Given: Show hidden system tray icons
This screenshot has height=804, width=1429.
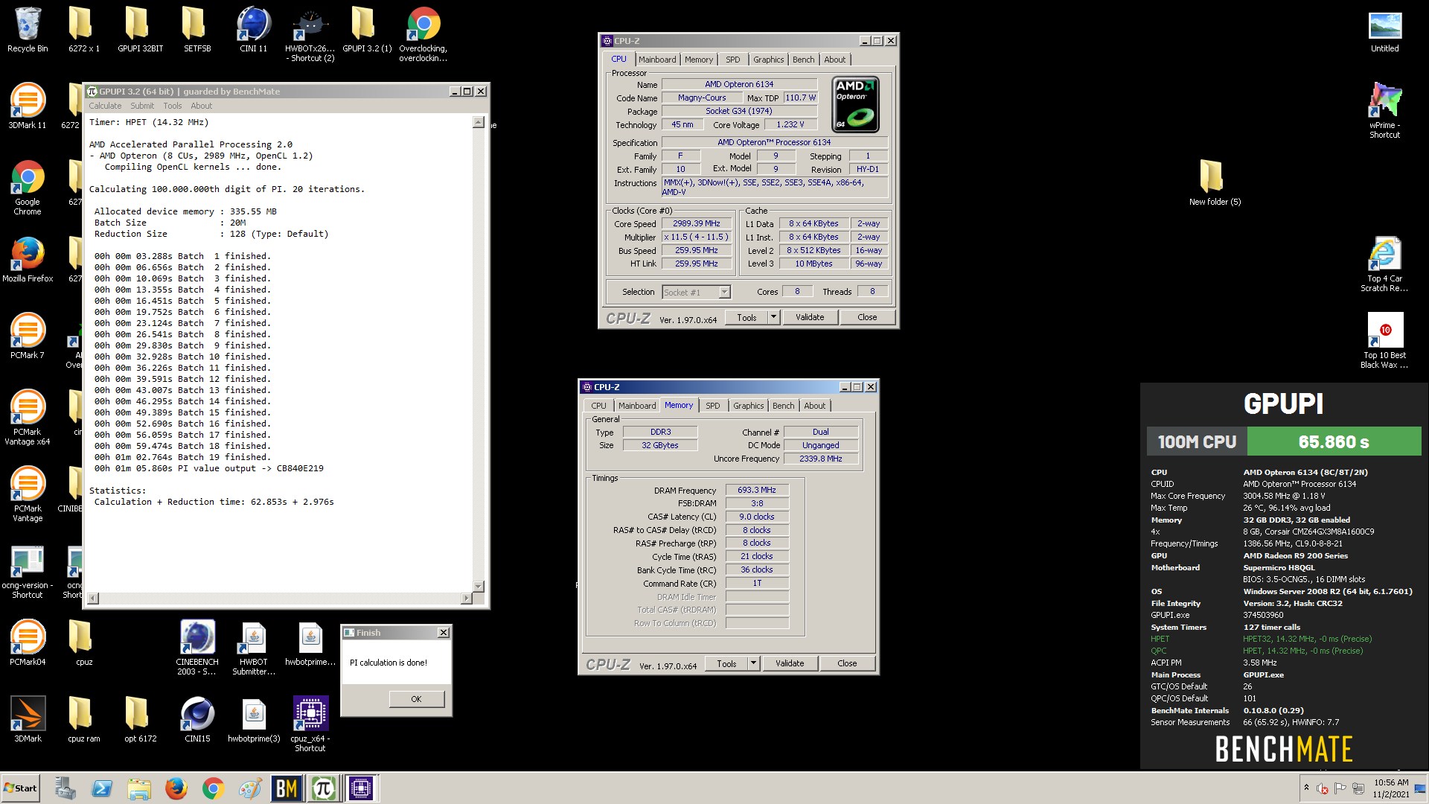Looking at the screenshot, I should click(1305, 788).
